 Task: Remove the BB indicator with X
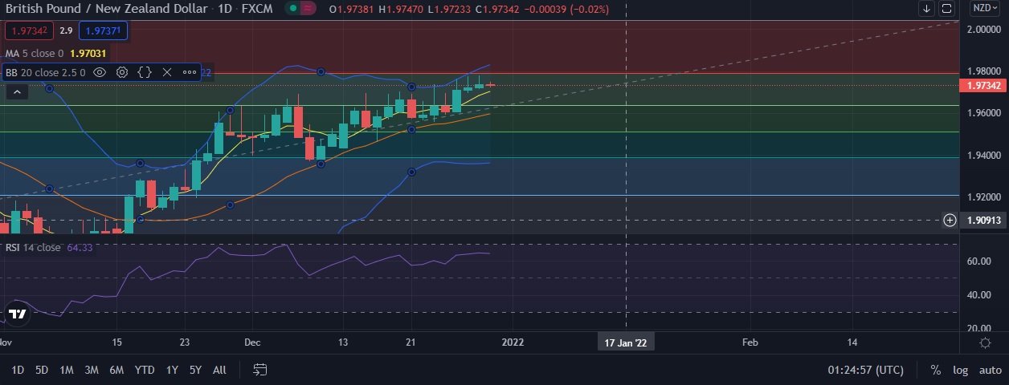[167, 72]
